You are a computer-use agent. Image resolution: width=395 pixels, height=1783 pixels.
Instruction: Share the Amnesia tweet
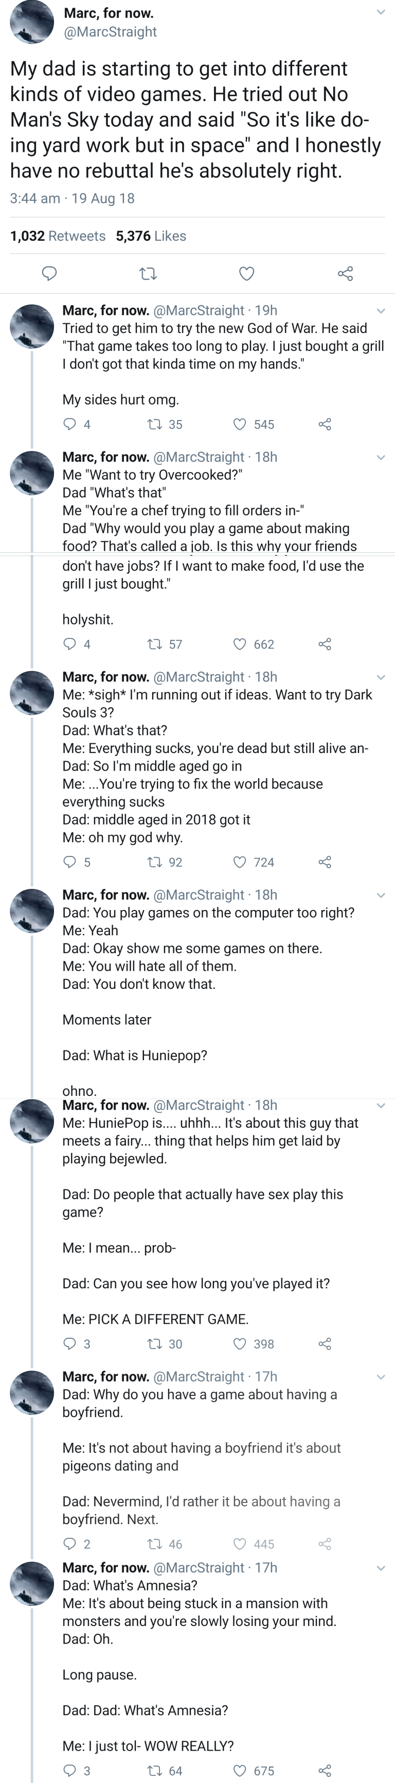325,1771
